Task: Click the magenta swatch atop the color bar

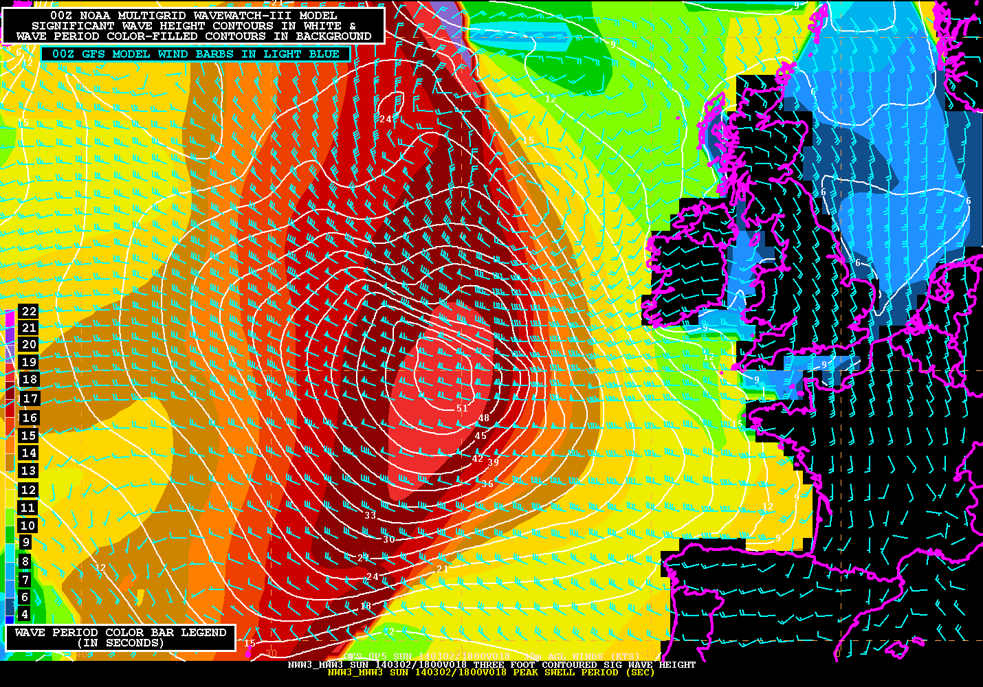Action: tap(10, 318)
